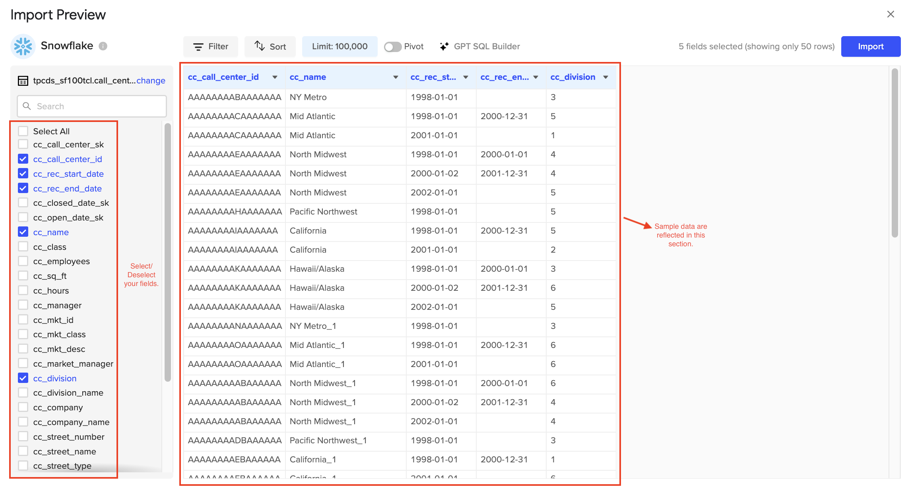This screenshot has height=487, width=912.
Task: Click the GPT SQL Builder sparkle icon
Action: coord(444,46)
